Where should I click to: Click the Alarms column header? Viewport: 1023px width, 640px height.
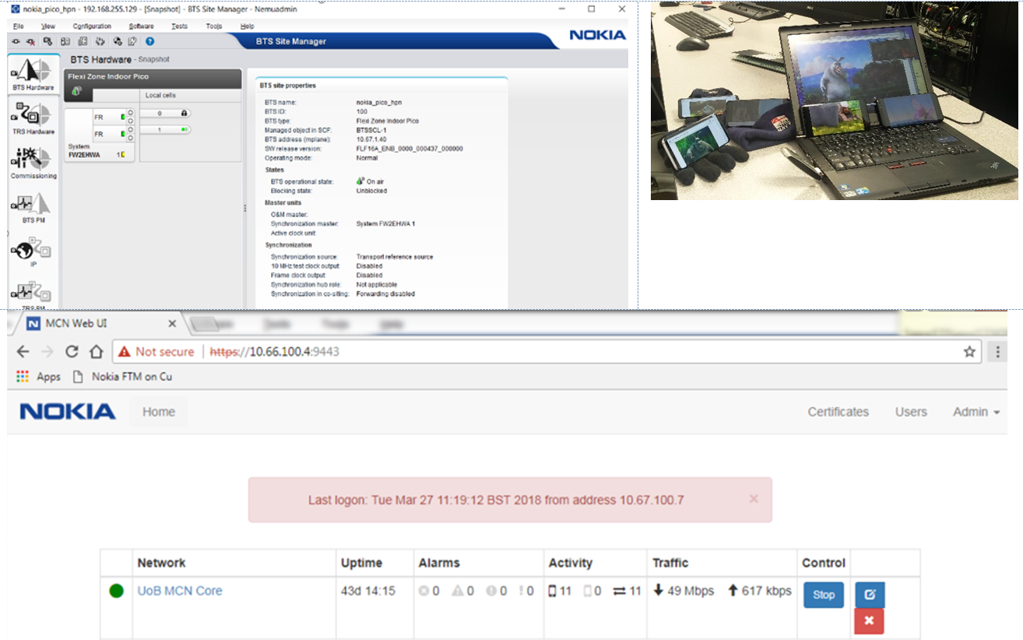(439, 563)
